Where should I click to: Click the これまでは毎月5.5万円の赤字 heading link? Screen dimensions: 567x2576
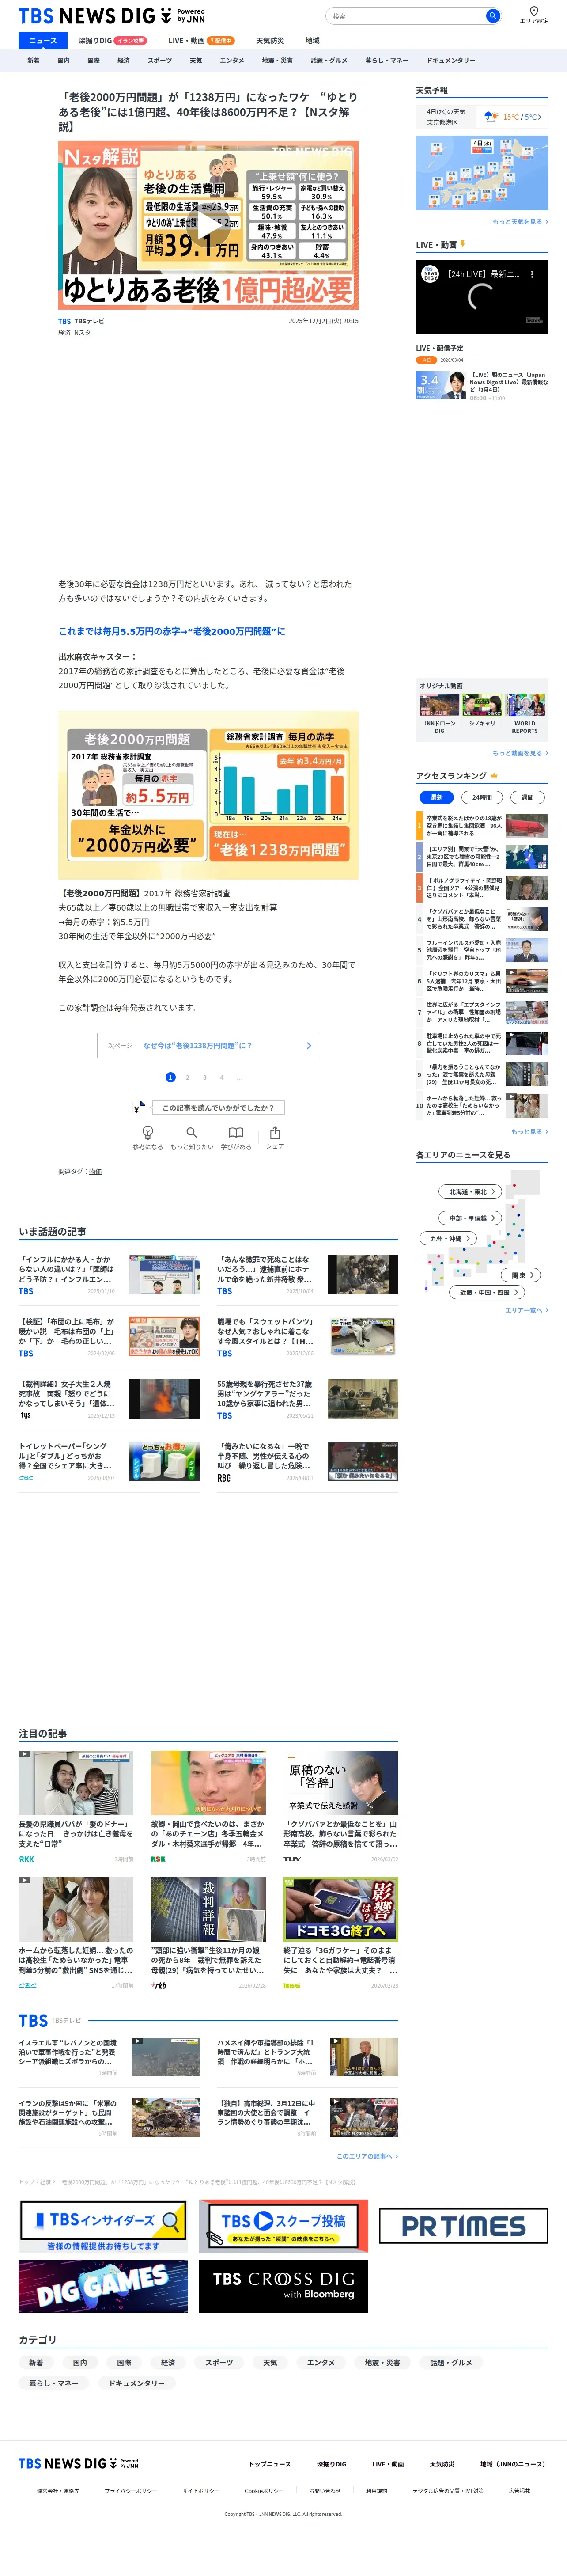pyautogui.click(x=172, y=631)
